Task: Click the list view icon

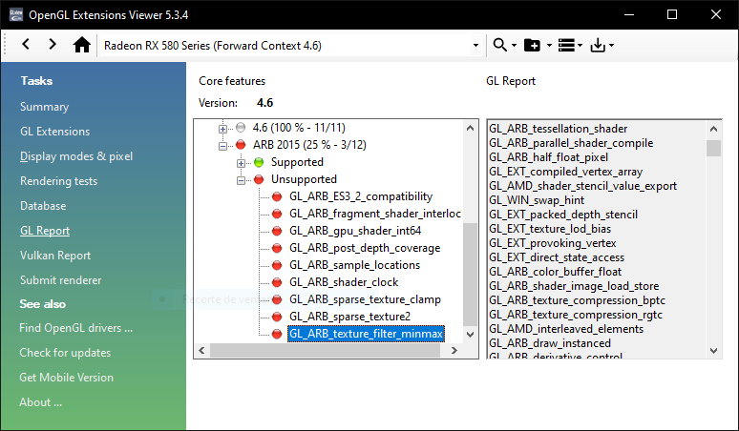Action: click(x=566, y=45)
